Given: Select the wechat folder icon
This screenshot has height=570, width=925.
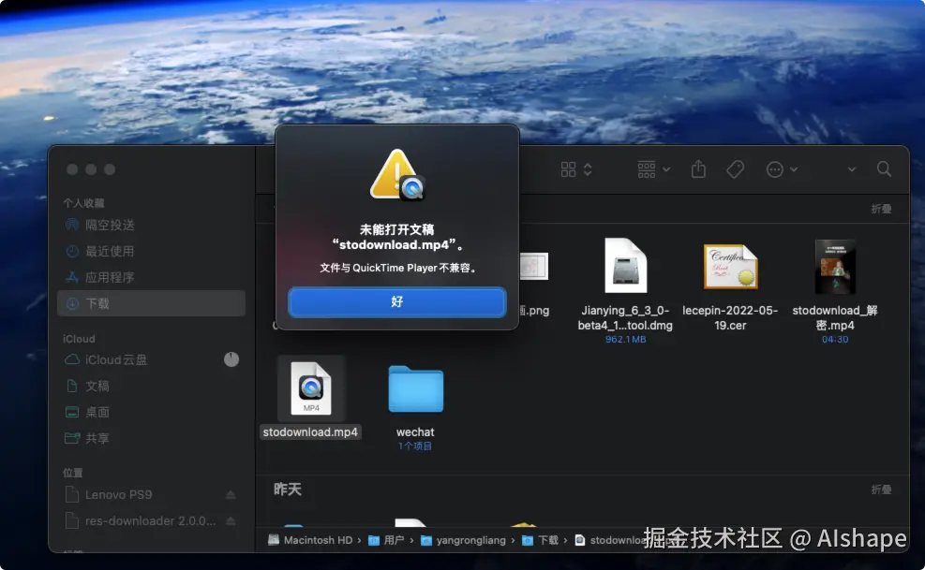Looking at the screenshot, I should pos(416,389).
